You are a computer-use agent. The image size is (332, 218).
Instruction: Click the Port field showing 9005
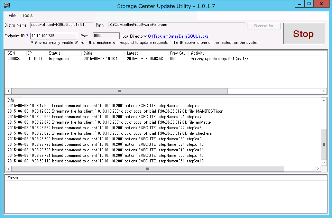[106, 36]
